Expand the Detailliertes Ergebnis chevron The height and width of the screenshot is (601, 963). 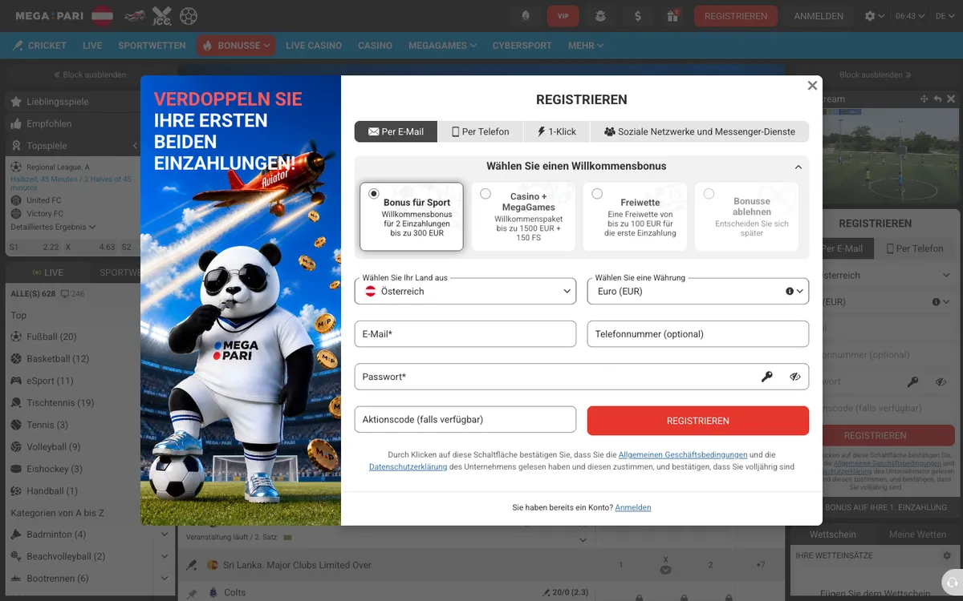[x=92, y=228]
